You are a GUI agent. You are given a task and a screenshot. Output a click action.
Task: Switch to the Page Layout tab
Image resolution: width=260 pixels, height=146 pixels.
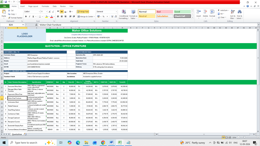coord(33,6)
